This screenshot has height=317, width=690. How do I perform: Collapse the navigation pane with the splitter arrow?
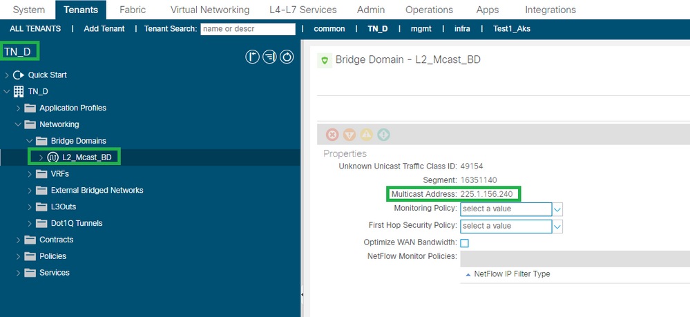point(303,294)
